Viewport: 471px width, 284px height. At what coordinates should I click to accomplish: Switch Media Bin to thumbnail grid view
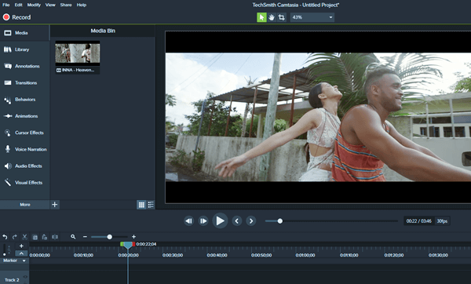point(141,205)
